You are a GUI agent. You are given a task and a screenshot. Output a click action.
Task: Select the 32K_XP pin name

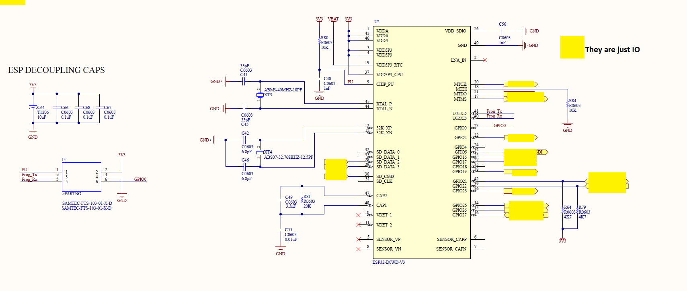[384, 128]
